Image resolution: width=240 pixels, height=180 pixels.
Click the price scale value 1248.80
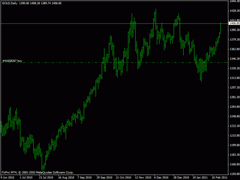click(x=235, y=116)
